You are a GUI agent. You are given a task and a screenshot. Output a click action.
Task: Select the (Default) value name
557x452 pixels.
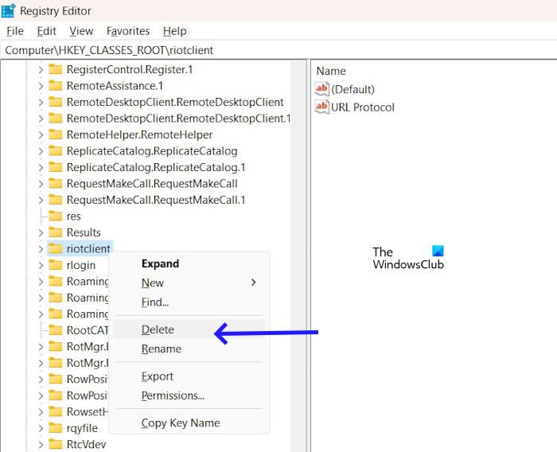(x=353, y=89)
